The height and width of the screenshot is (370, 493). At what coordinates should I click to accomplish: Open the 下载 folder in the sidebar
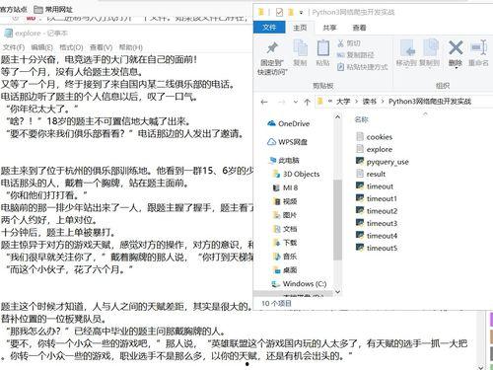[285, 243]
